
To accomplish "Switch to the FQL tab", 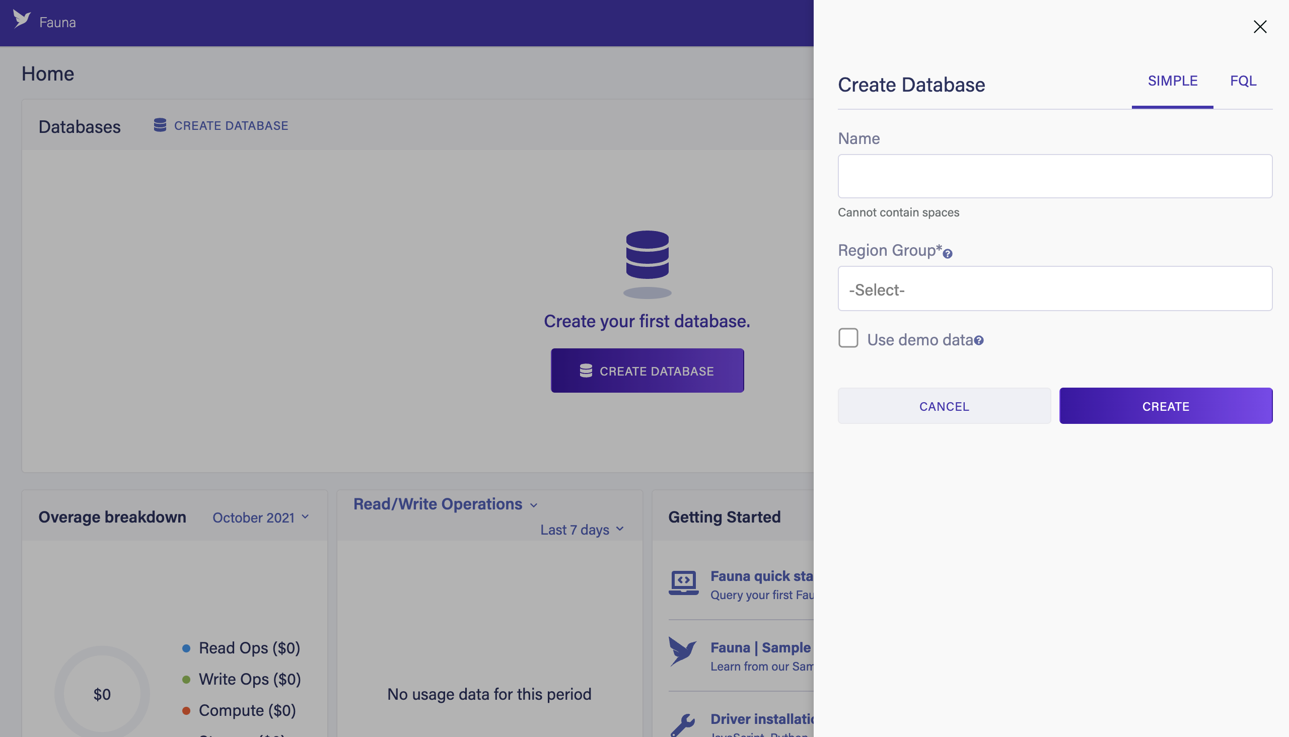I will [1243, 81].
